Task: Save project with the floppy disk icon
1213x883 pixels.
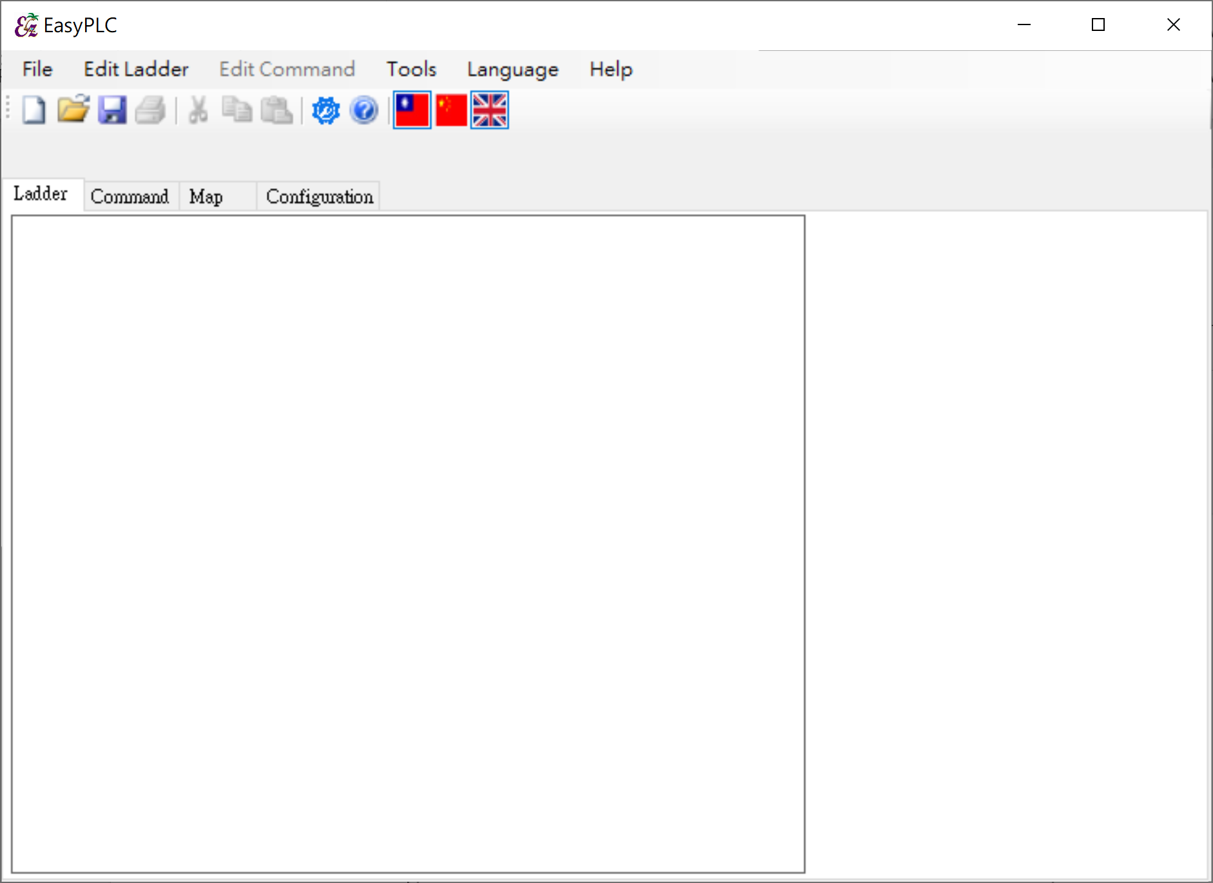Action: click(x=112, y=110)
